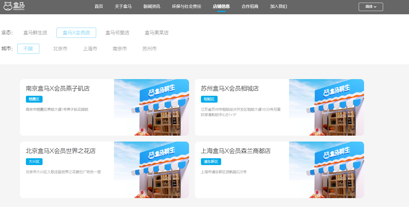409x207 pixels.
Task: Open the 南京盒马X会员燕子矶店 store title
Action: [x=58, y=89]
